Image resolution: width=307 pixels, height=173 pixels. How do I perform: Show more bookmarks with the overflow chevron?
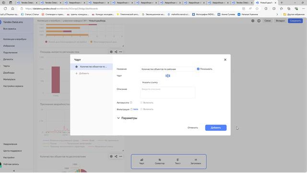277,14
